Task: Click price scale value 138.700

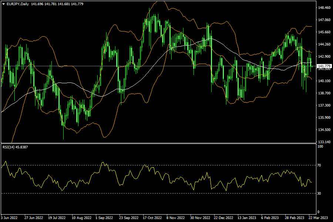Action: click(x=324, y=93)
